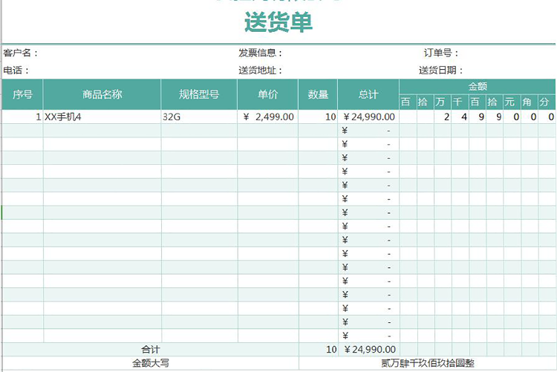Click the 32G specification cell
The width and height of the screenshot is (557, 372).
click(x=199, y=117)
